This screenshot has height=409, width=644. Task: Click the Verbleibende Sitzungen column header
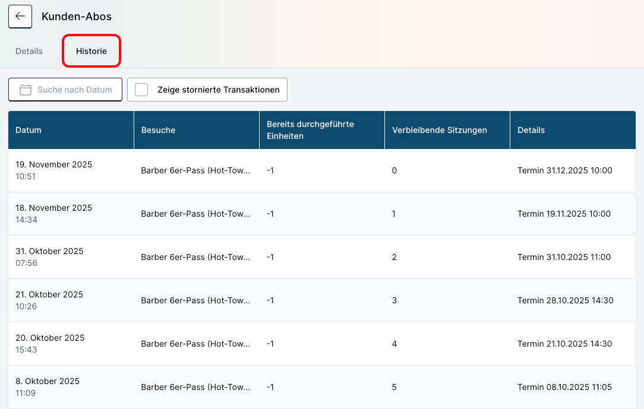point(440,130)
